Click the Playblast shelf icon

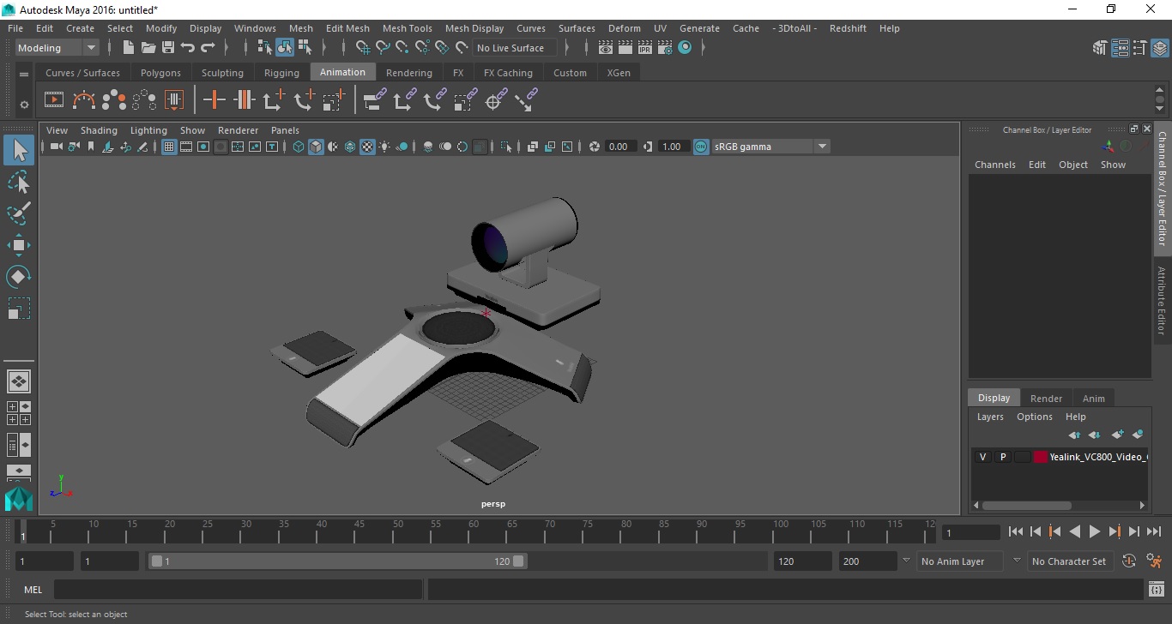(x=53, y=100)
